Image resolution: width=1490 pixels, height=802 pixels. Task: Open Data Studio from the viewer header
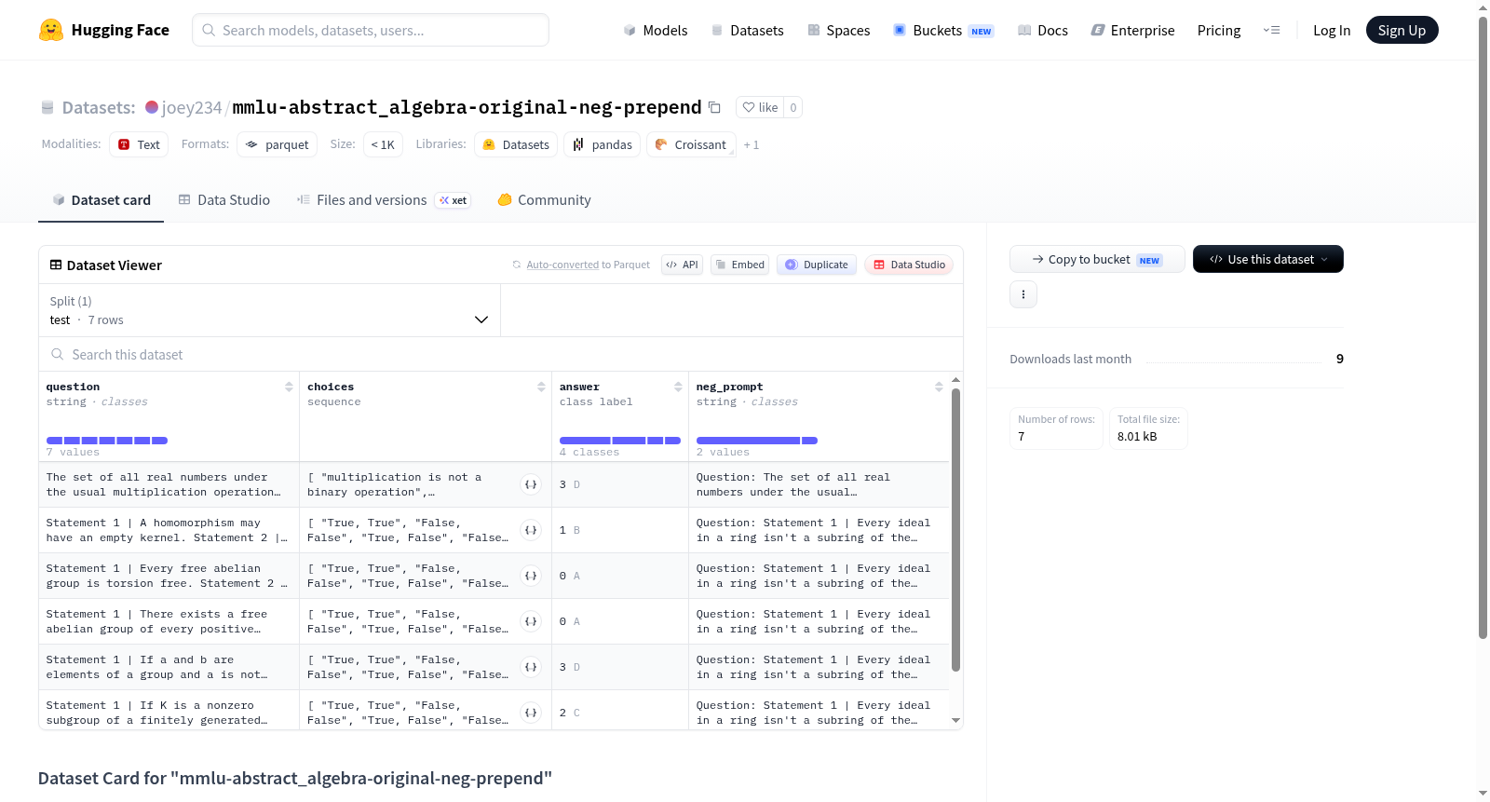tap(909, 265)
